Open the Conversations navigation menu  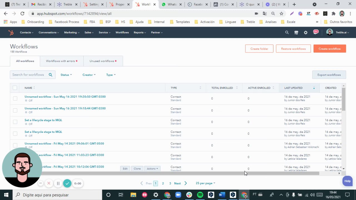pyautogui.click(x=49, y=32)
